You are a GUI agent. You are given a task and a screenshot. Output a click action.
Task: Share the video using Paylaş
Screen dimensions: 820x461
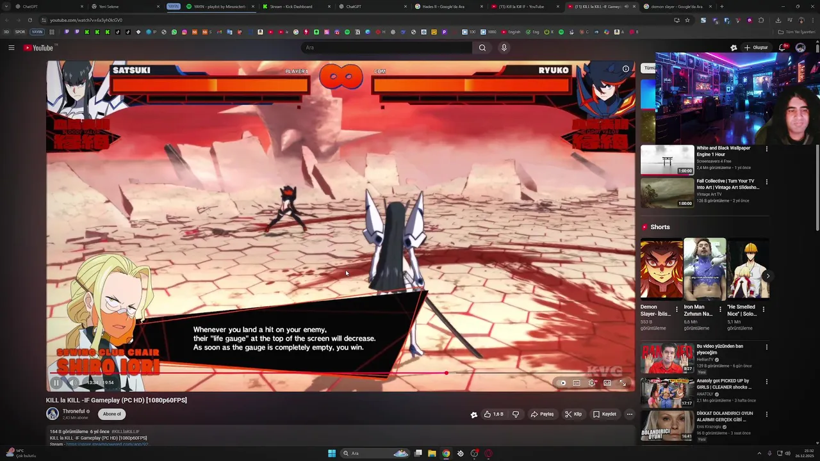click(542, 414)
